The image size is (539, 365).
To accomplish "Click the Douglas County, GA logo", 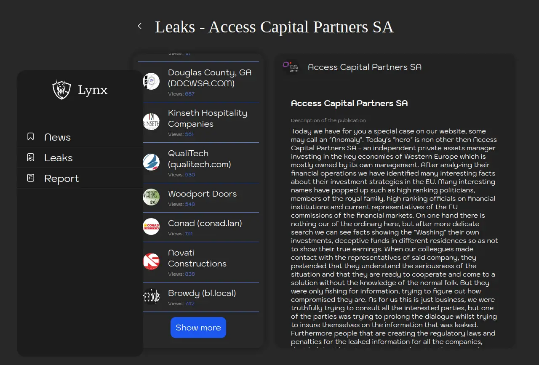I will pos(151,81).
